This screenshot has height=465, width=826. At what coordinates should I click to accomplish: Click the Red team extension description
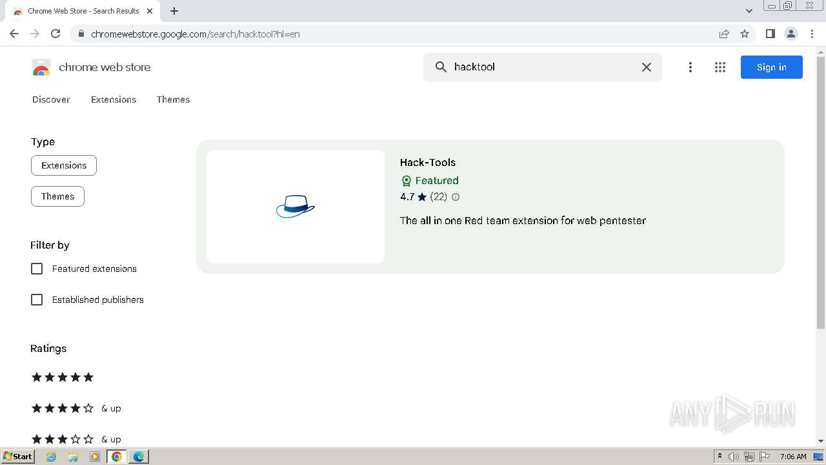[x=523, y=221]
